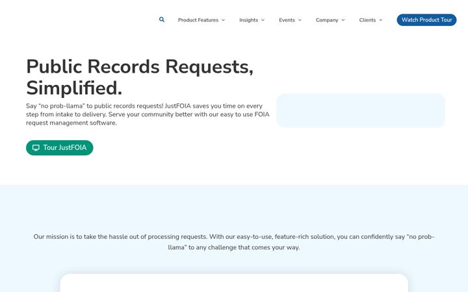Screen dimensions: 468x292
Task: Expand chevron beside Clients
Action: [x=381, y=20]
